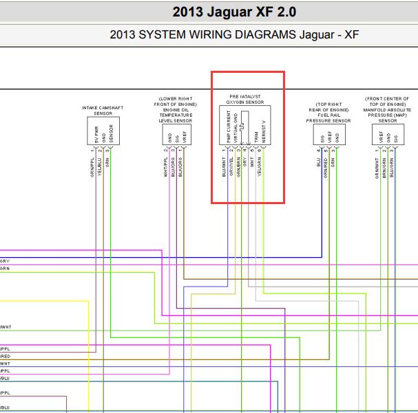Click the "GRN" wire label under camshaft sensor

pyautogui.click(x=107, y=162)
